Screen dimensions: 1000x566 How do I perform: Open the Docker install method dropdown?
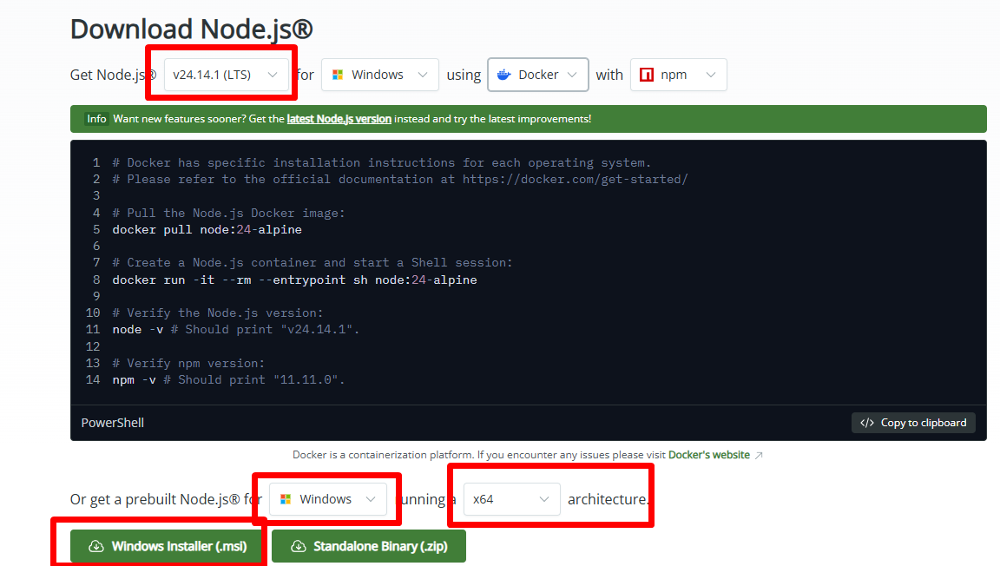pyautogui.click(x=537, y=75)
